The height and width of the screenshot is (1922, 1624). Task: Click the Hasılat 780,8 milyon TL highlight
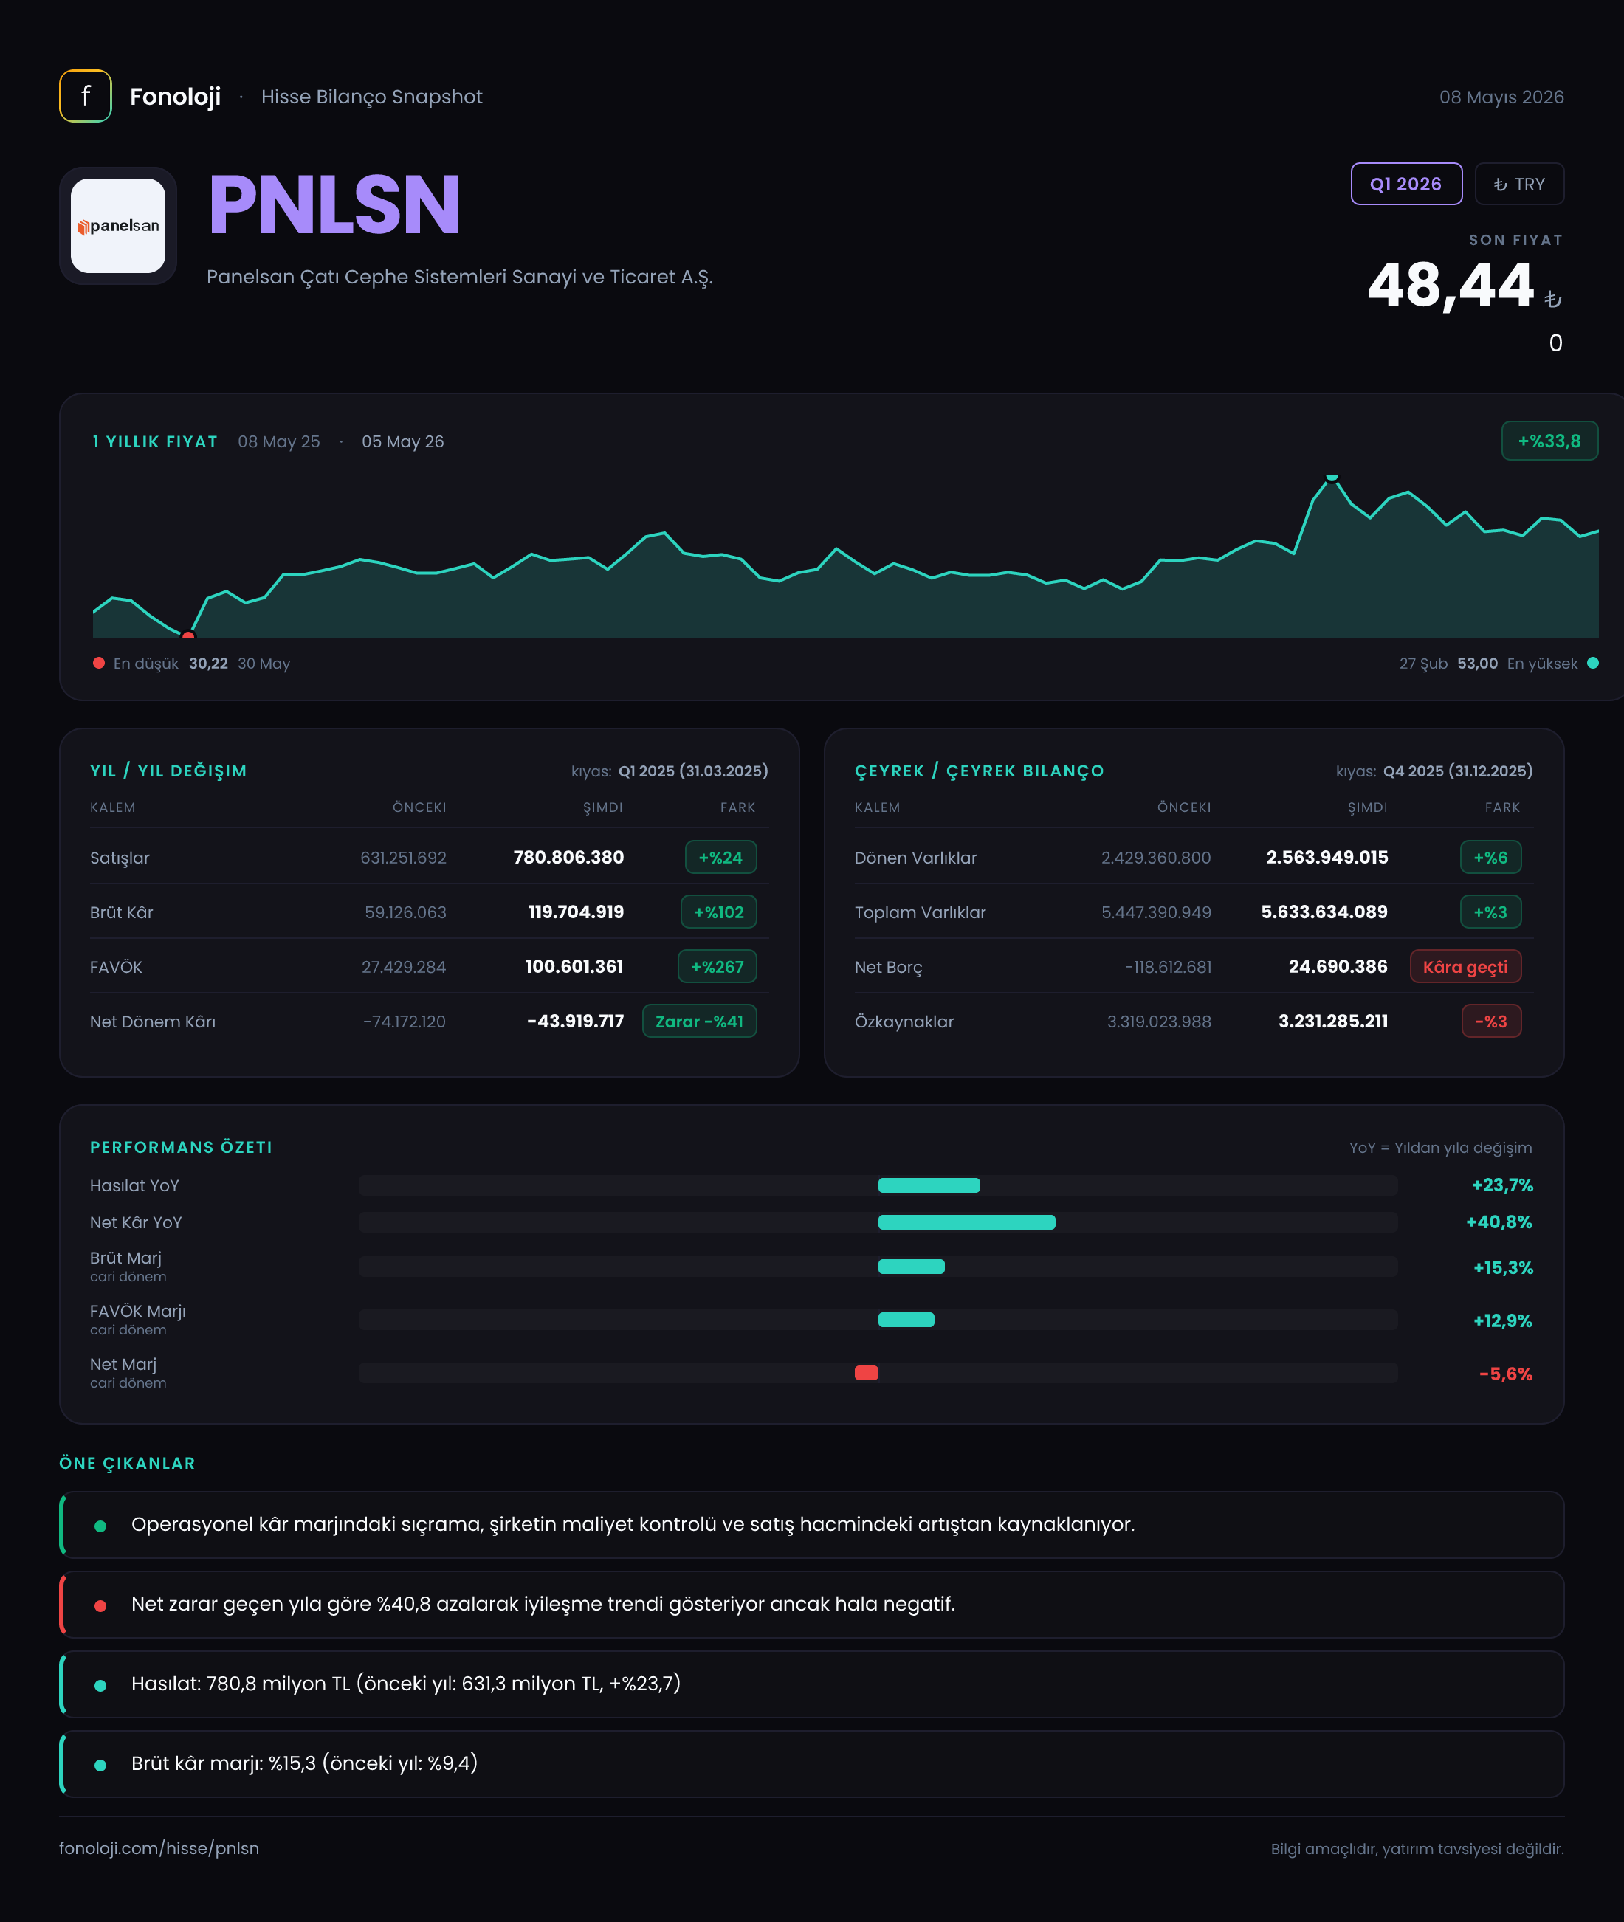point(811,1684)
